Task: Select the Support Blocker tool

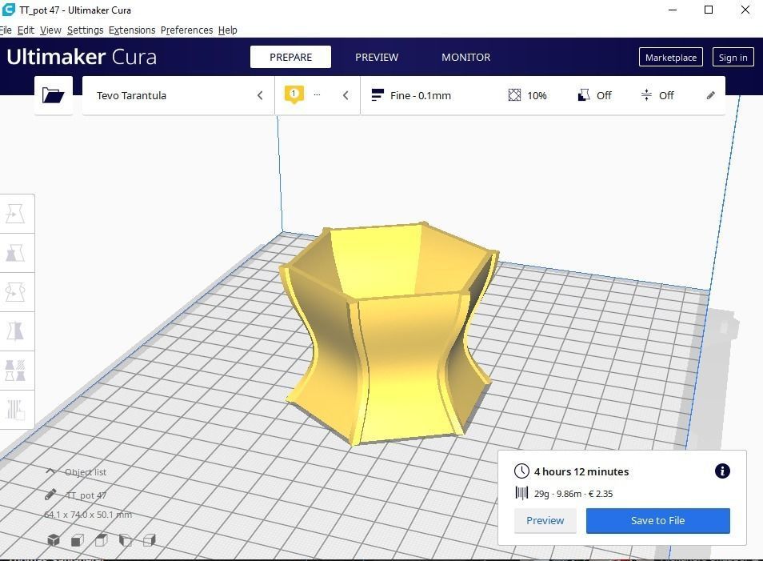Action: 15,410
